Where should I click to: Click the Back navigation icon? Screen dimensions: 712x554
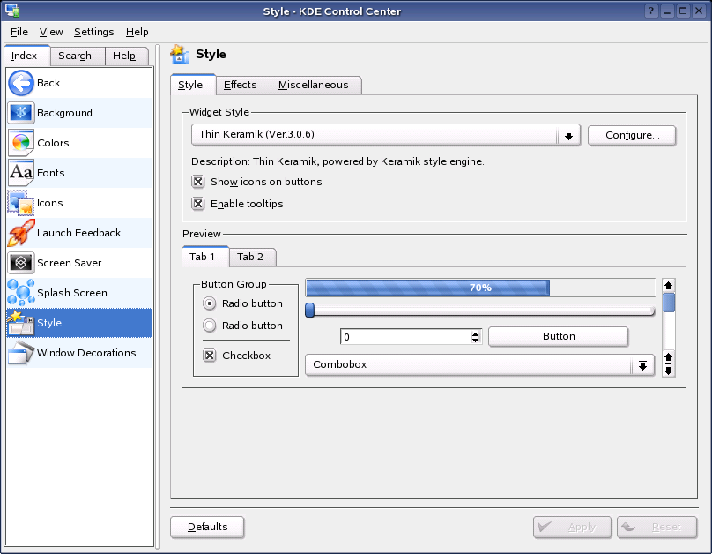tap(20, 82)
